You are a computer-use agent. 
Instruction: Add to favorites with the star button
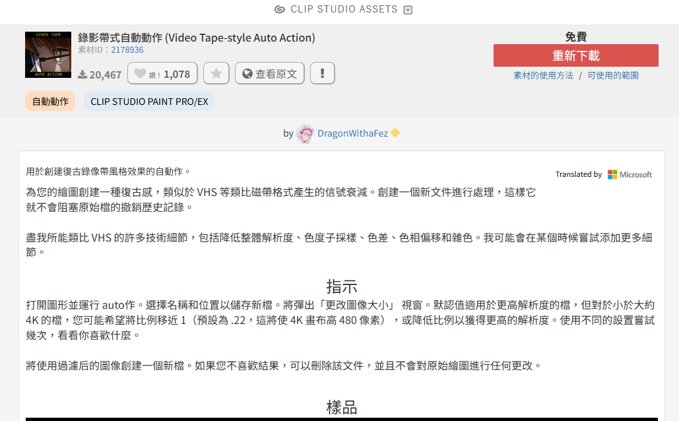216,74
